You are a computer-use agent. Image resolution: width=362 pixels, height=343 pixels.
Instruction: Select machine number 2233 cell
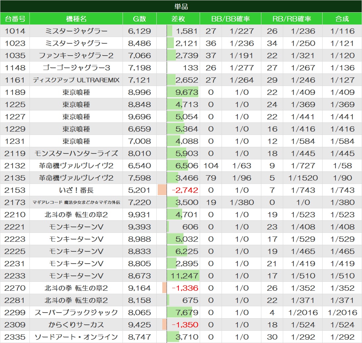pos(15,276)
